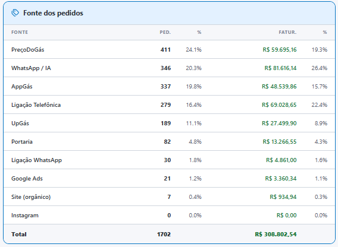Image resolution: width=338 pixels, height=247 pixels.
Task: Click the 7 orders value
Action: (x=169, y=197)
